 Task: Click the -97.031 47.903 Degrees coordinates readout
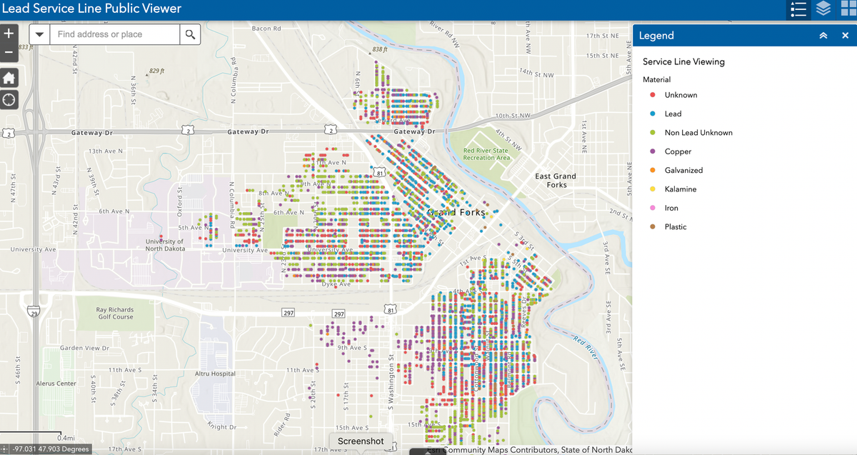click(51, 449)
